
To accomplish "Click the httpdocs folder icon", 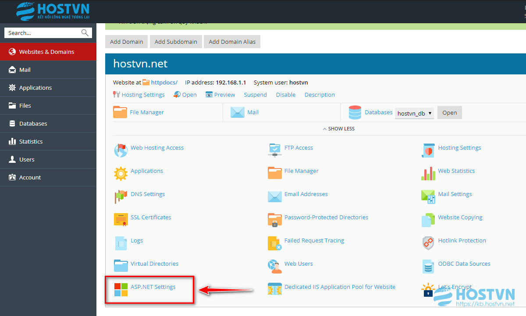I will [x=146, y=82].
